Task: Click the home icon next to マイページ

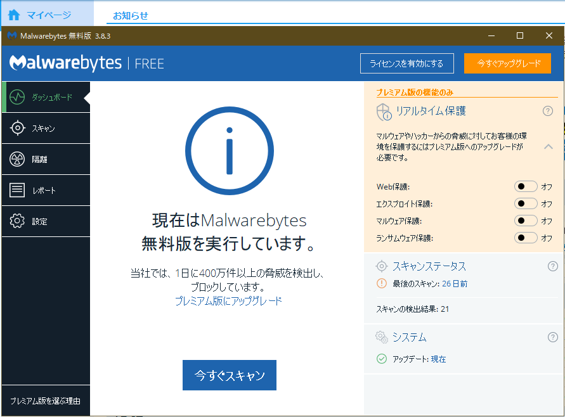Action: tap(14, 15)
